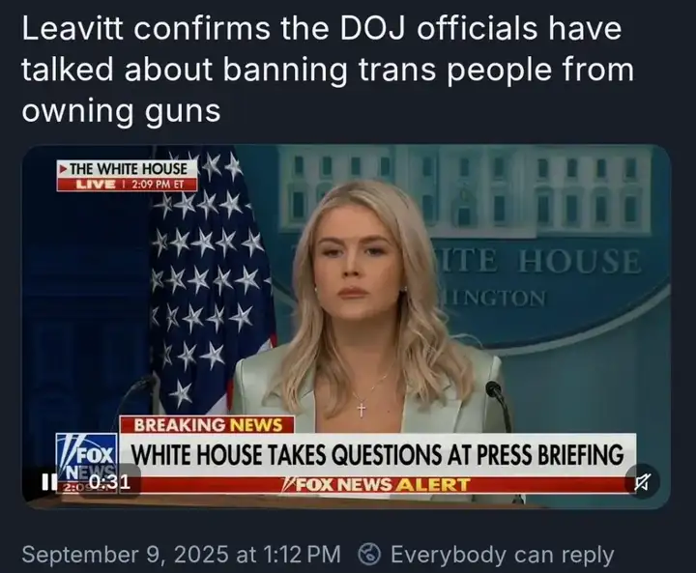Click the 0:31 video time indicator
This screenshot has height=573, width=696.
[109, 482]
